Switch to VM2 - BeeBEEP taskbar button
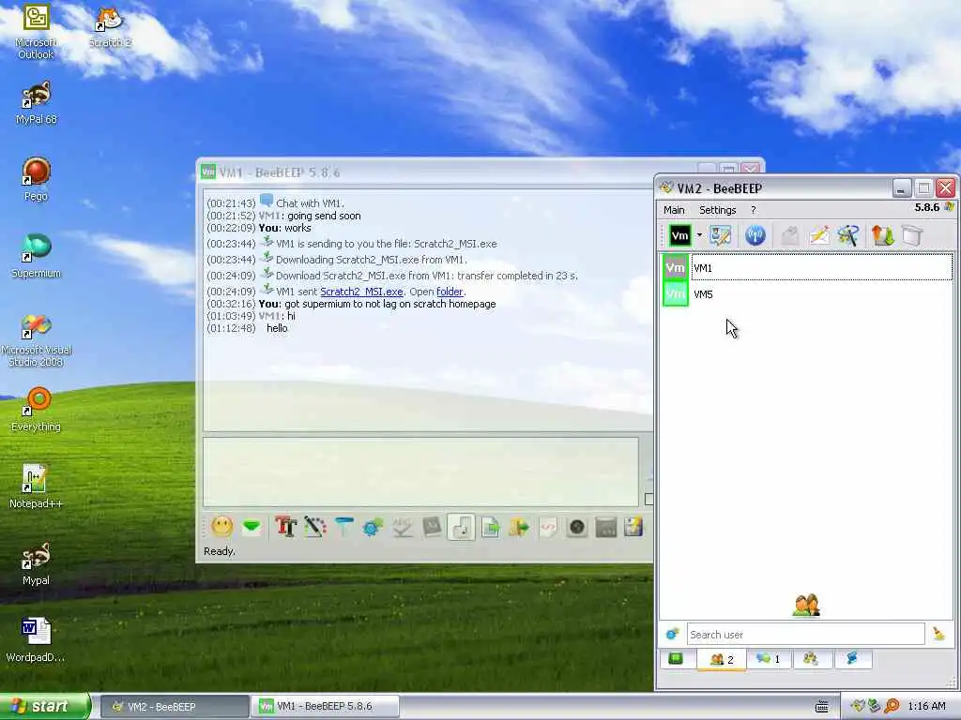This screenshot has height=720, width=961. [x=174, y=707]
